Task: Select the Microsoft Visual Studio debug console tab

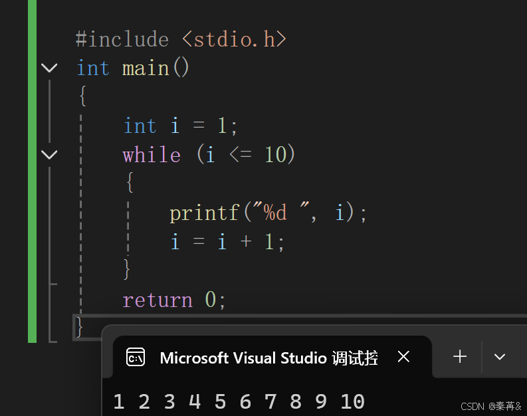Action: pos(272,358)
